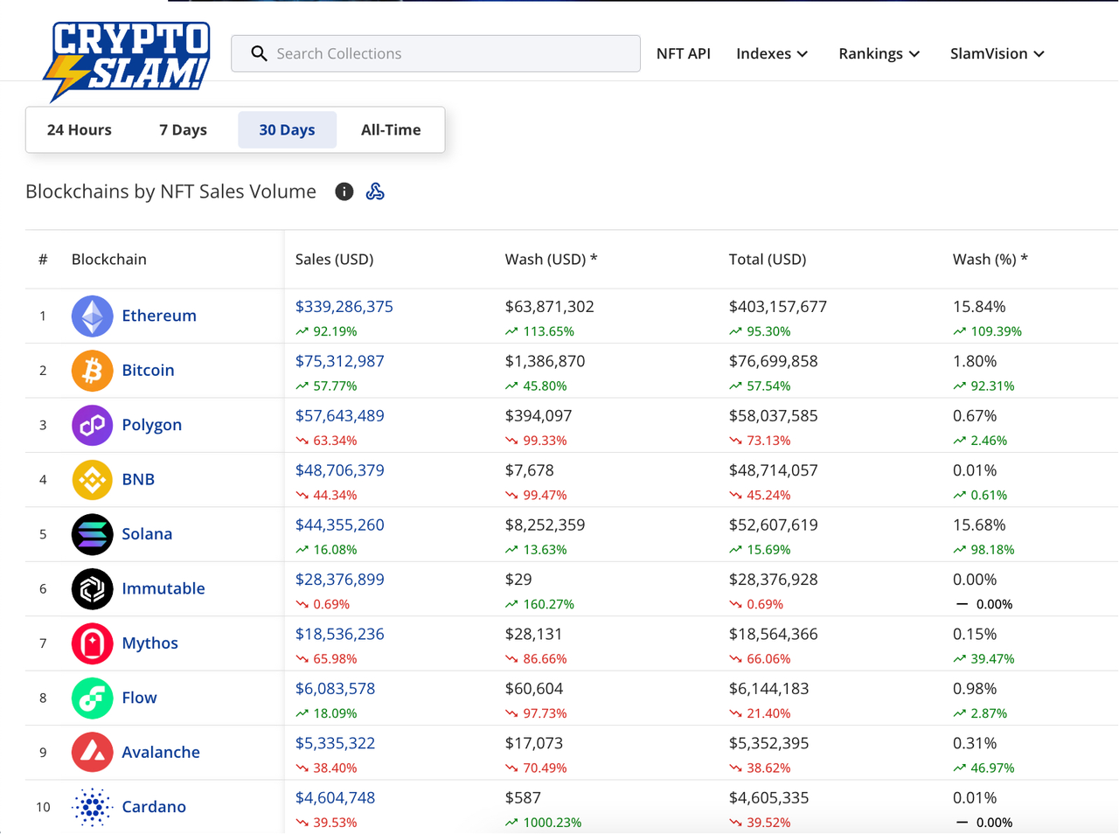Click the Mythos logo icon

point(92,643)
